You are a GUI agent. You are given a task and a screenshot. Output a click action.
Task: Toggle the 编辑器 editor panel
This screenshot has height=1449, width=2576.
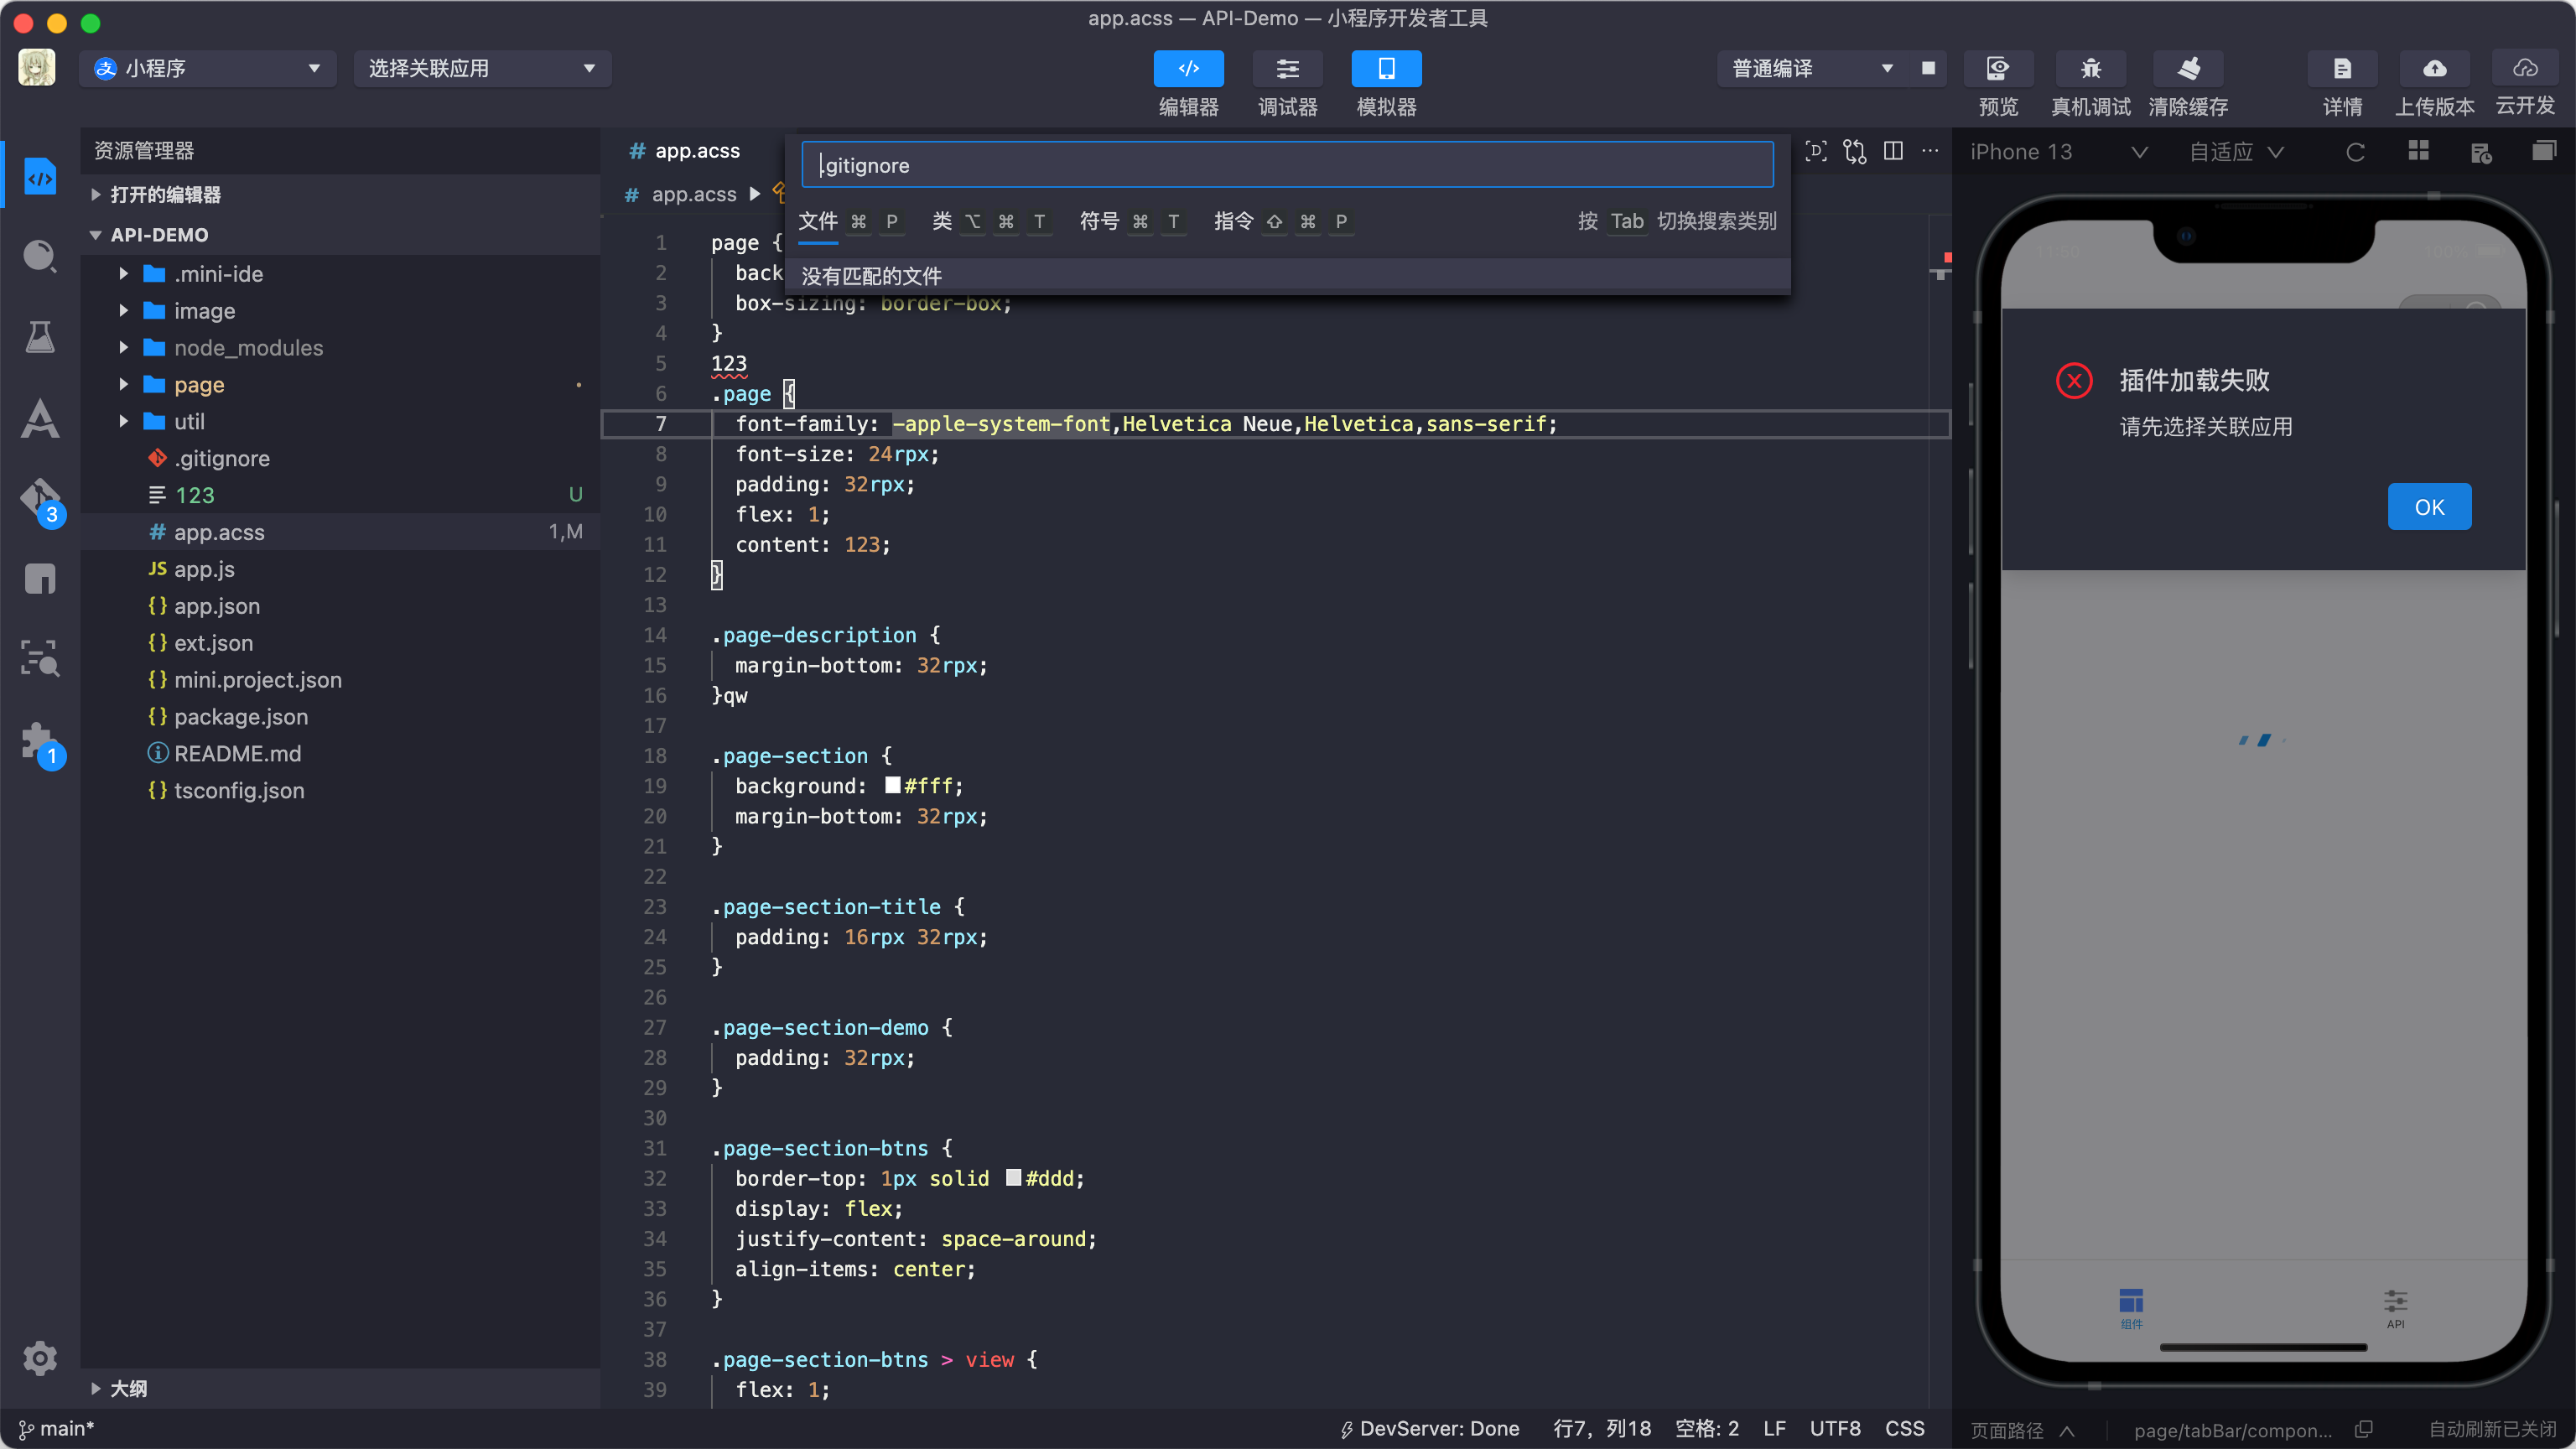[x=1188, y=68]
